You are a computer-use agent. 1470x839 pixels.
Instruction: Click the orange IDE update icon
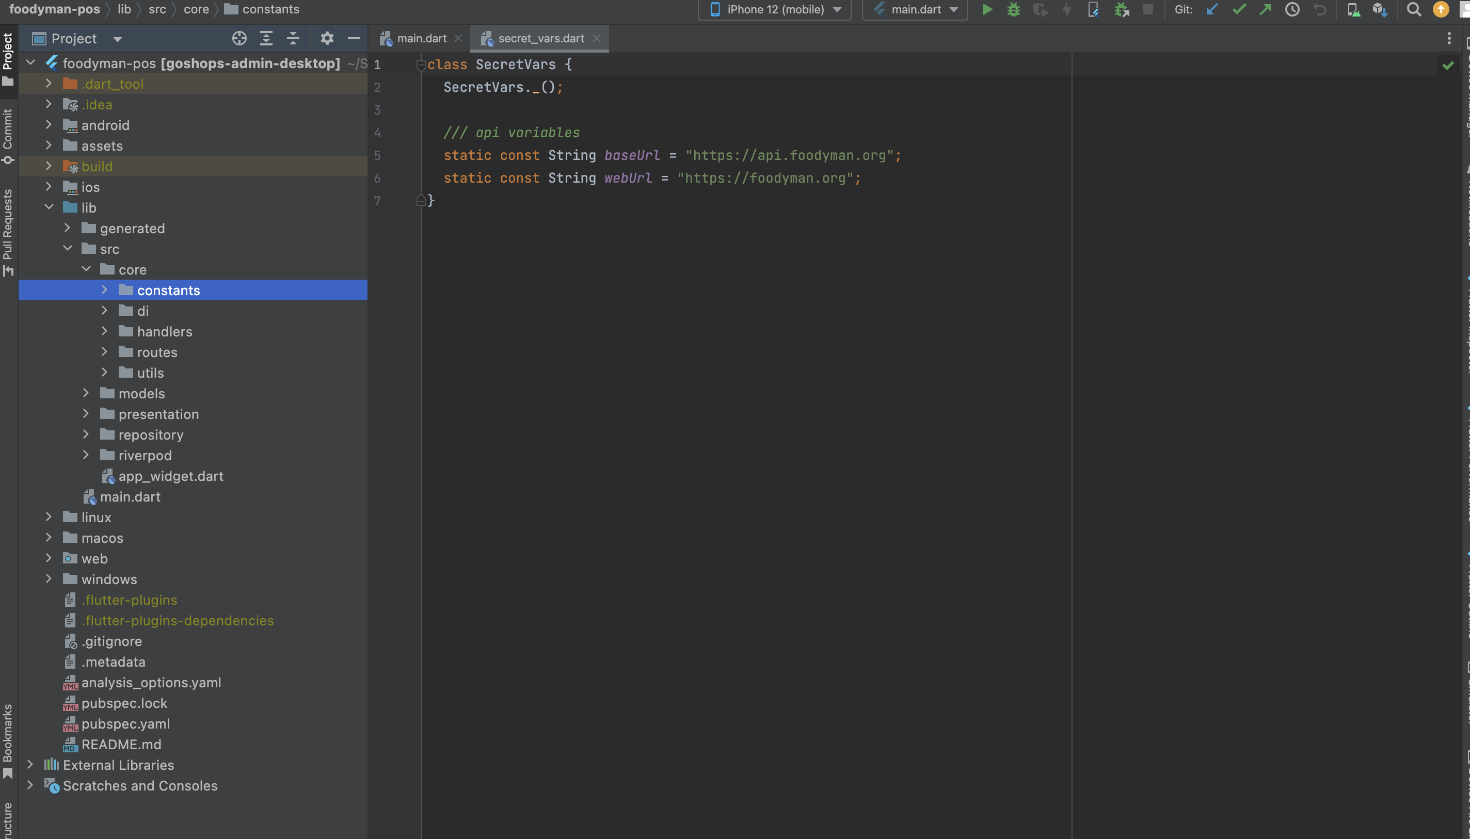1441,9
